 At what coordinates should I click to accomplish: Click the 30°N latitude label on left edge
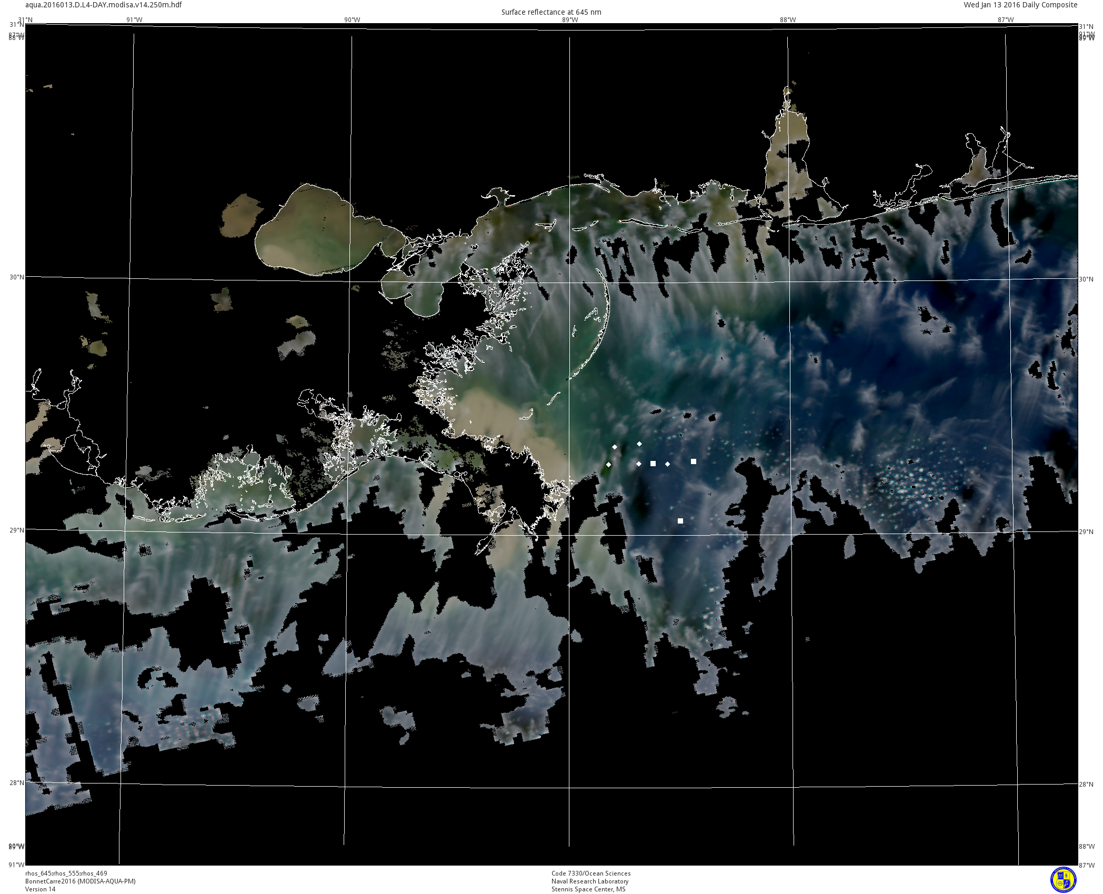(x=16, y=277)
